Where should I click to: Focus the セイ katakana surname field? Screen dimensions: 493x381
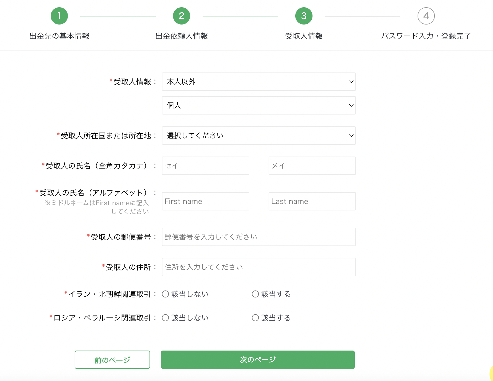pyautogui.click(x=205, y=166)
